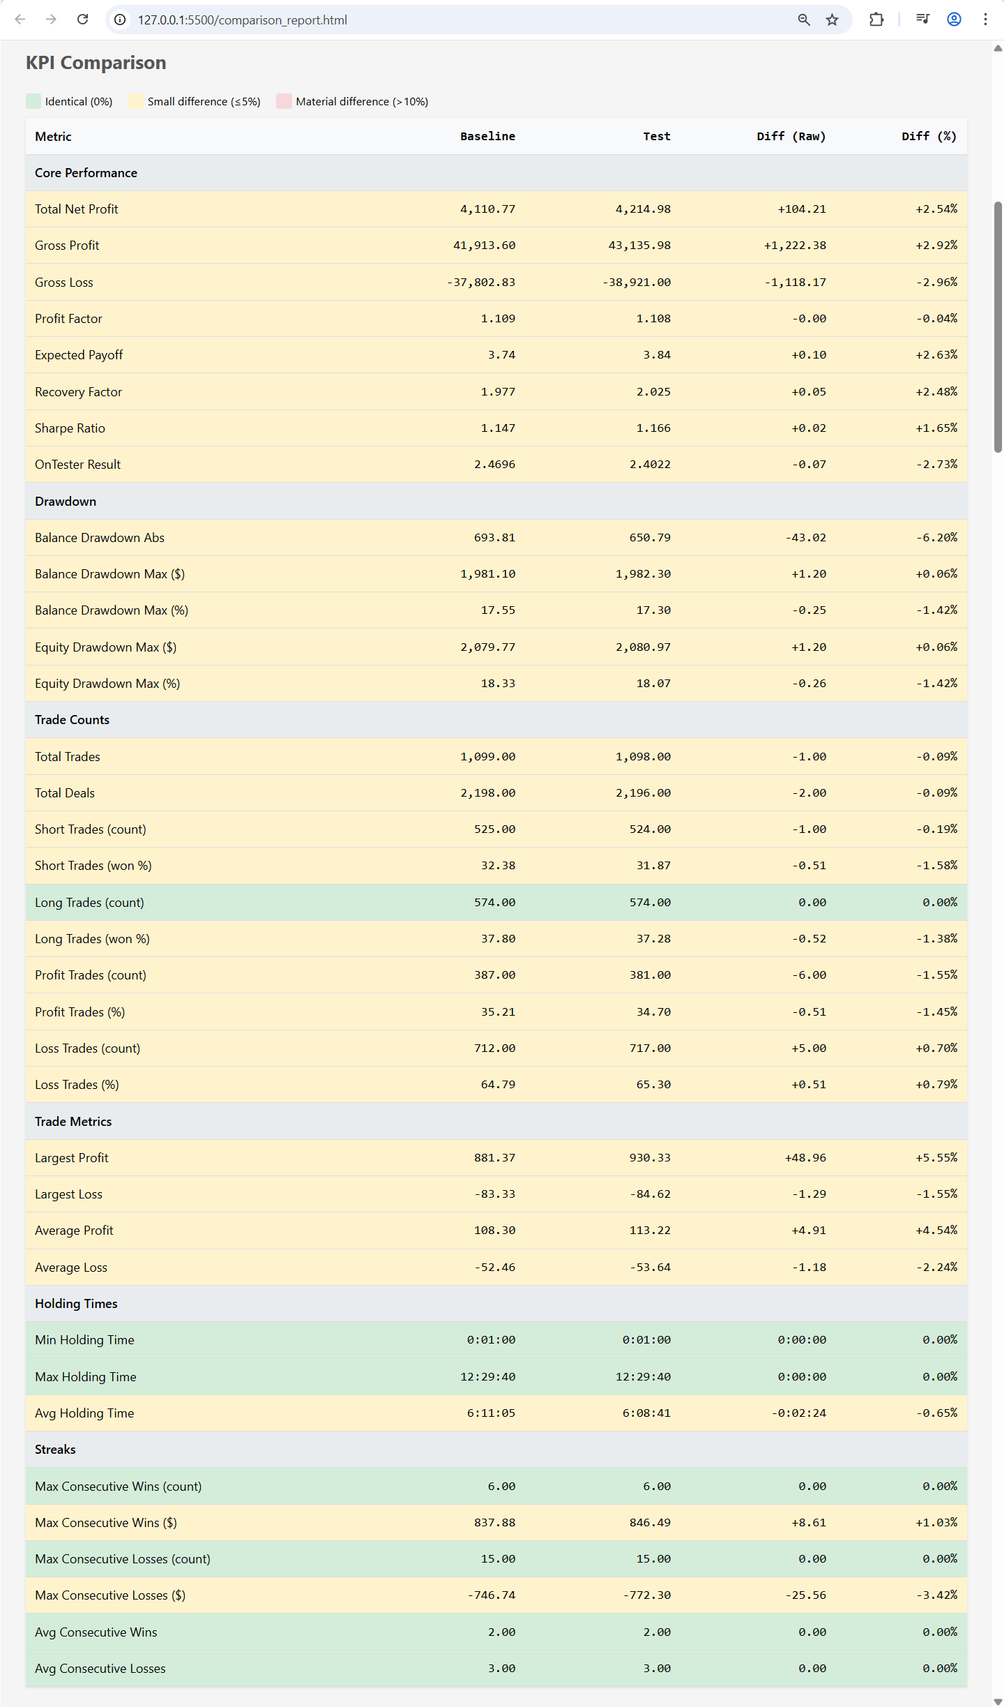Open the zoom magnifier icon in address bar
Viewport: 1004px width, 1707px height.
point(804,20)
